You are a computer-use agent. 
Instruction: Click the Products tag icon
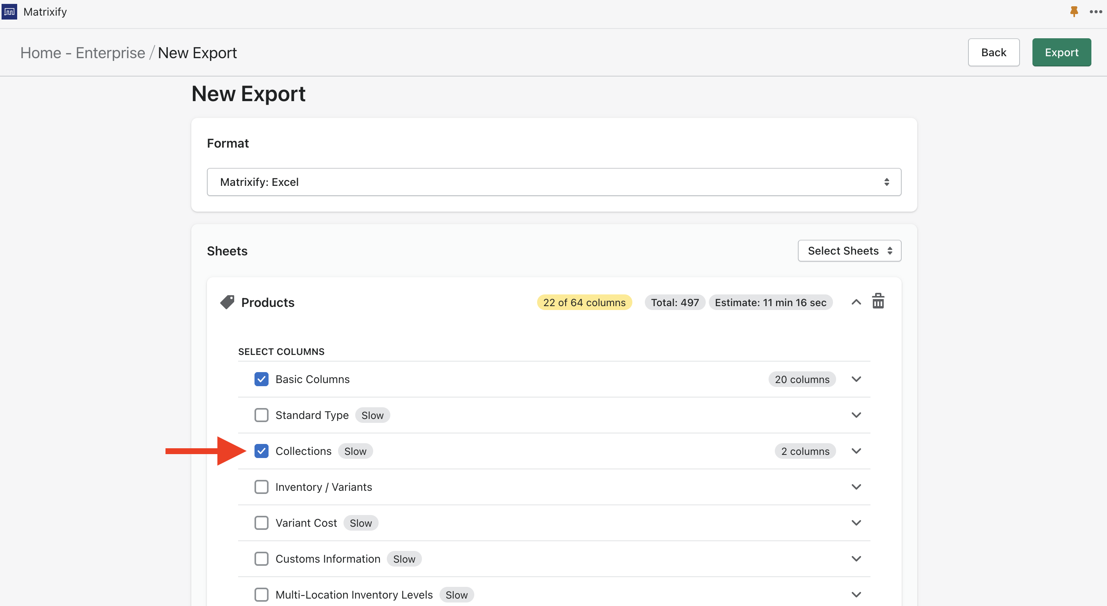[227, 302]
